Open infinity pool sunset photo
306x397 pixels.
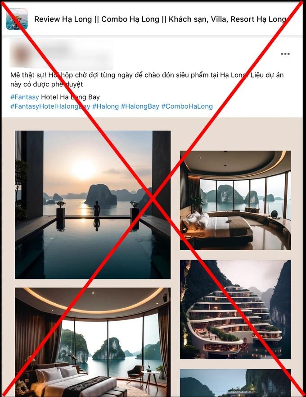coord(93,205)
